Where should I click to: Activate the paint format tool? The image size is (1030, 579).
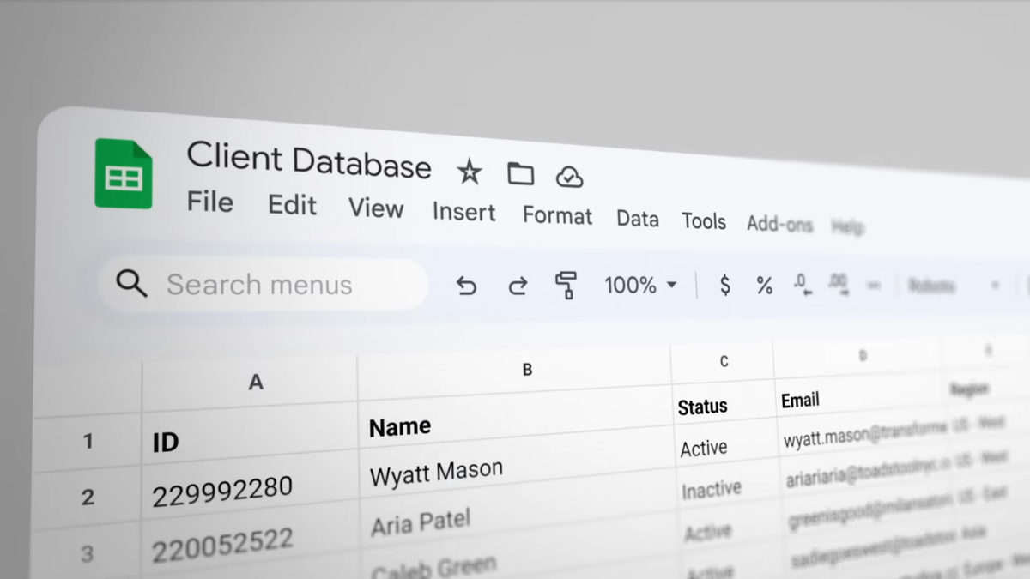pyautogui.click(x=566, y=285)
